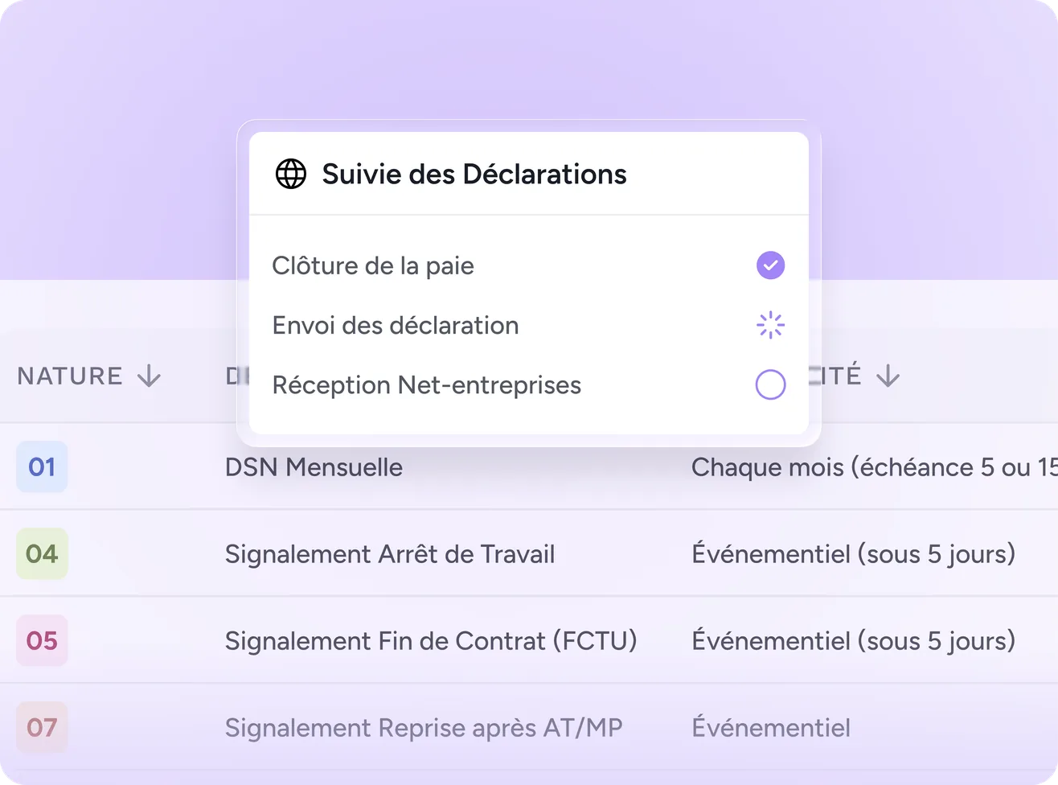
Task: Select Signalement Reprise après AT/MP row
Action: (529, 727)
